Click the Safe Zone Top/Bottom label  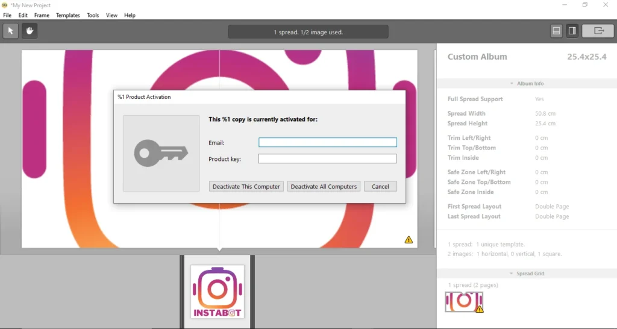(x=479, y=182)
